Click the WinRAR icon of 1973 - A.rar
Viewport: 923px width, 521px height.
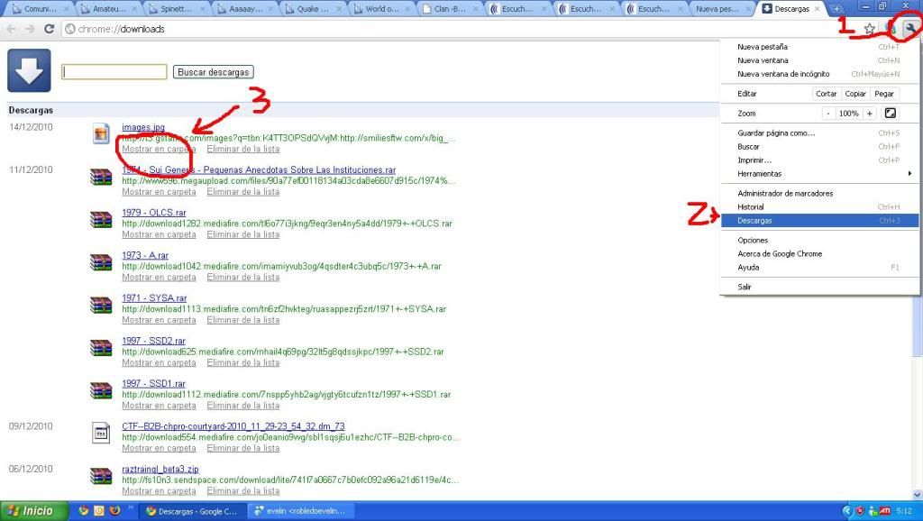101,262
